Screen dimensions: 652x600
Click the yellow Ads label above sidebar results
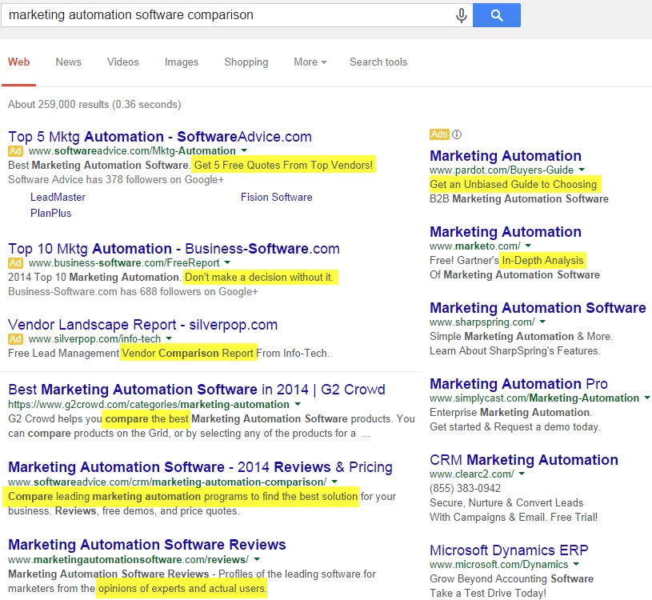438,134
